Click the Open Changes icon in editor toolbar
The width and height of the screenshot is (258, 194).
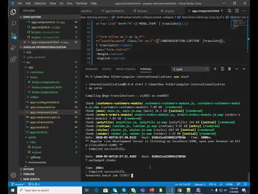pos(230,11)
